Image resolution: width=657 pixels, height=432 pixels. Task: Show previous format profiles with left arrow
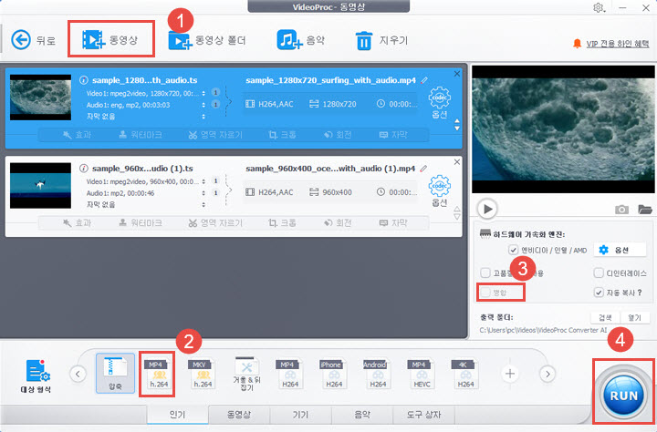click(x=78, y=374)
